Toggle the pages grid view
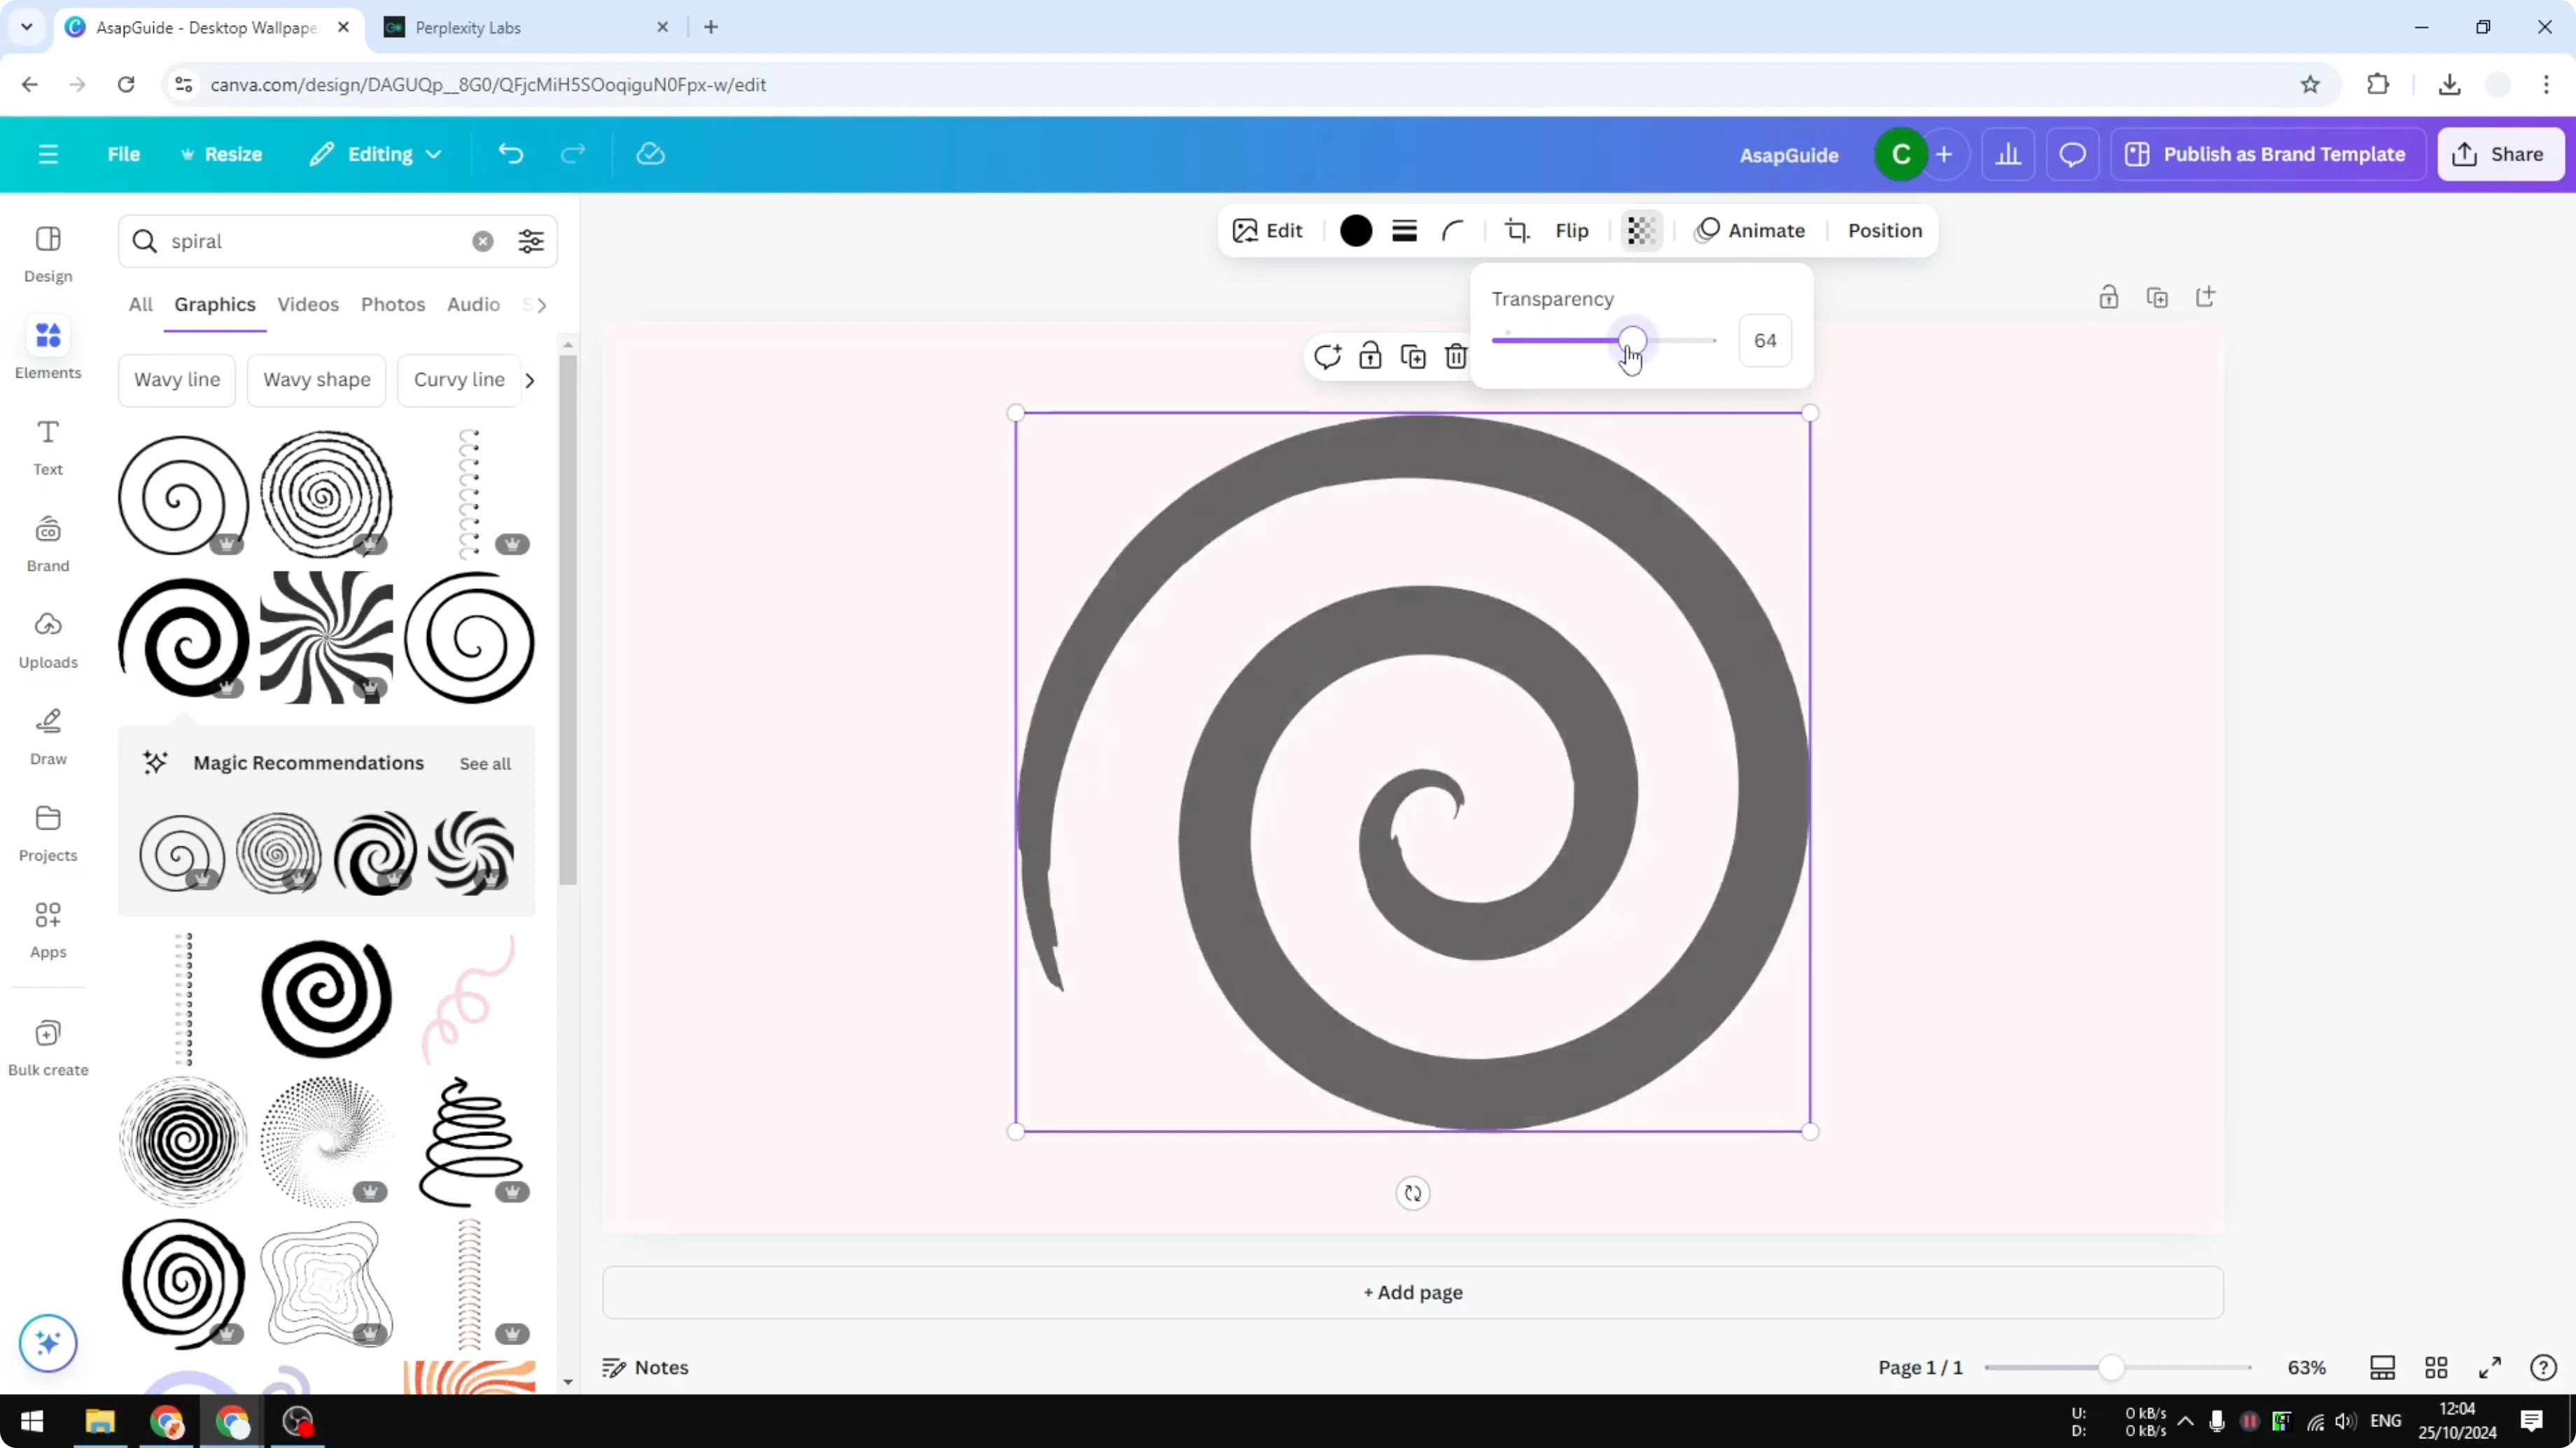Screen dimensions: 2576x1448 2436,1367
